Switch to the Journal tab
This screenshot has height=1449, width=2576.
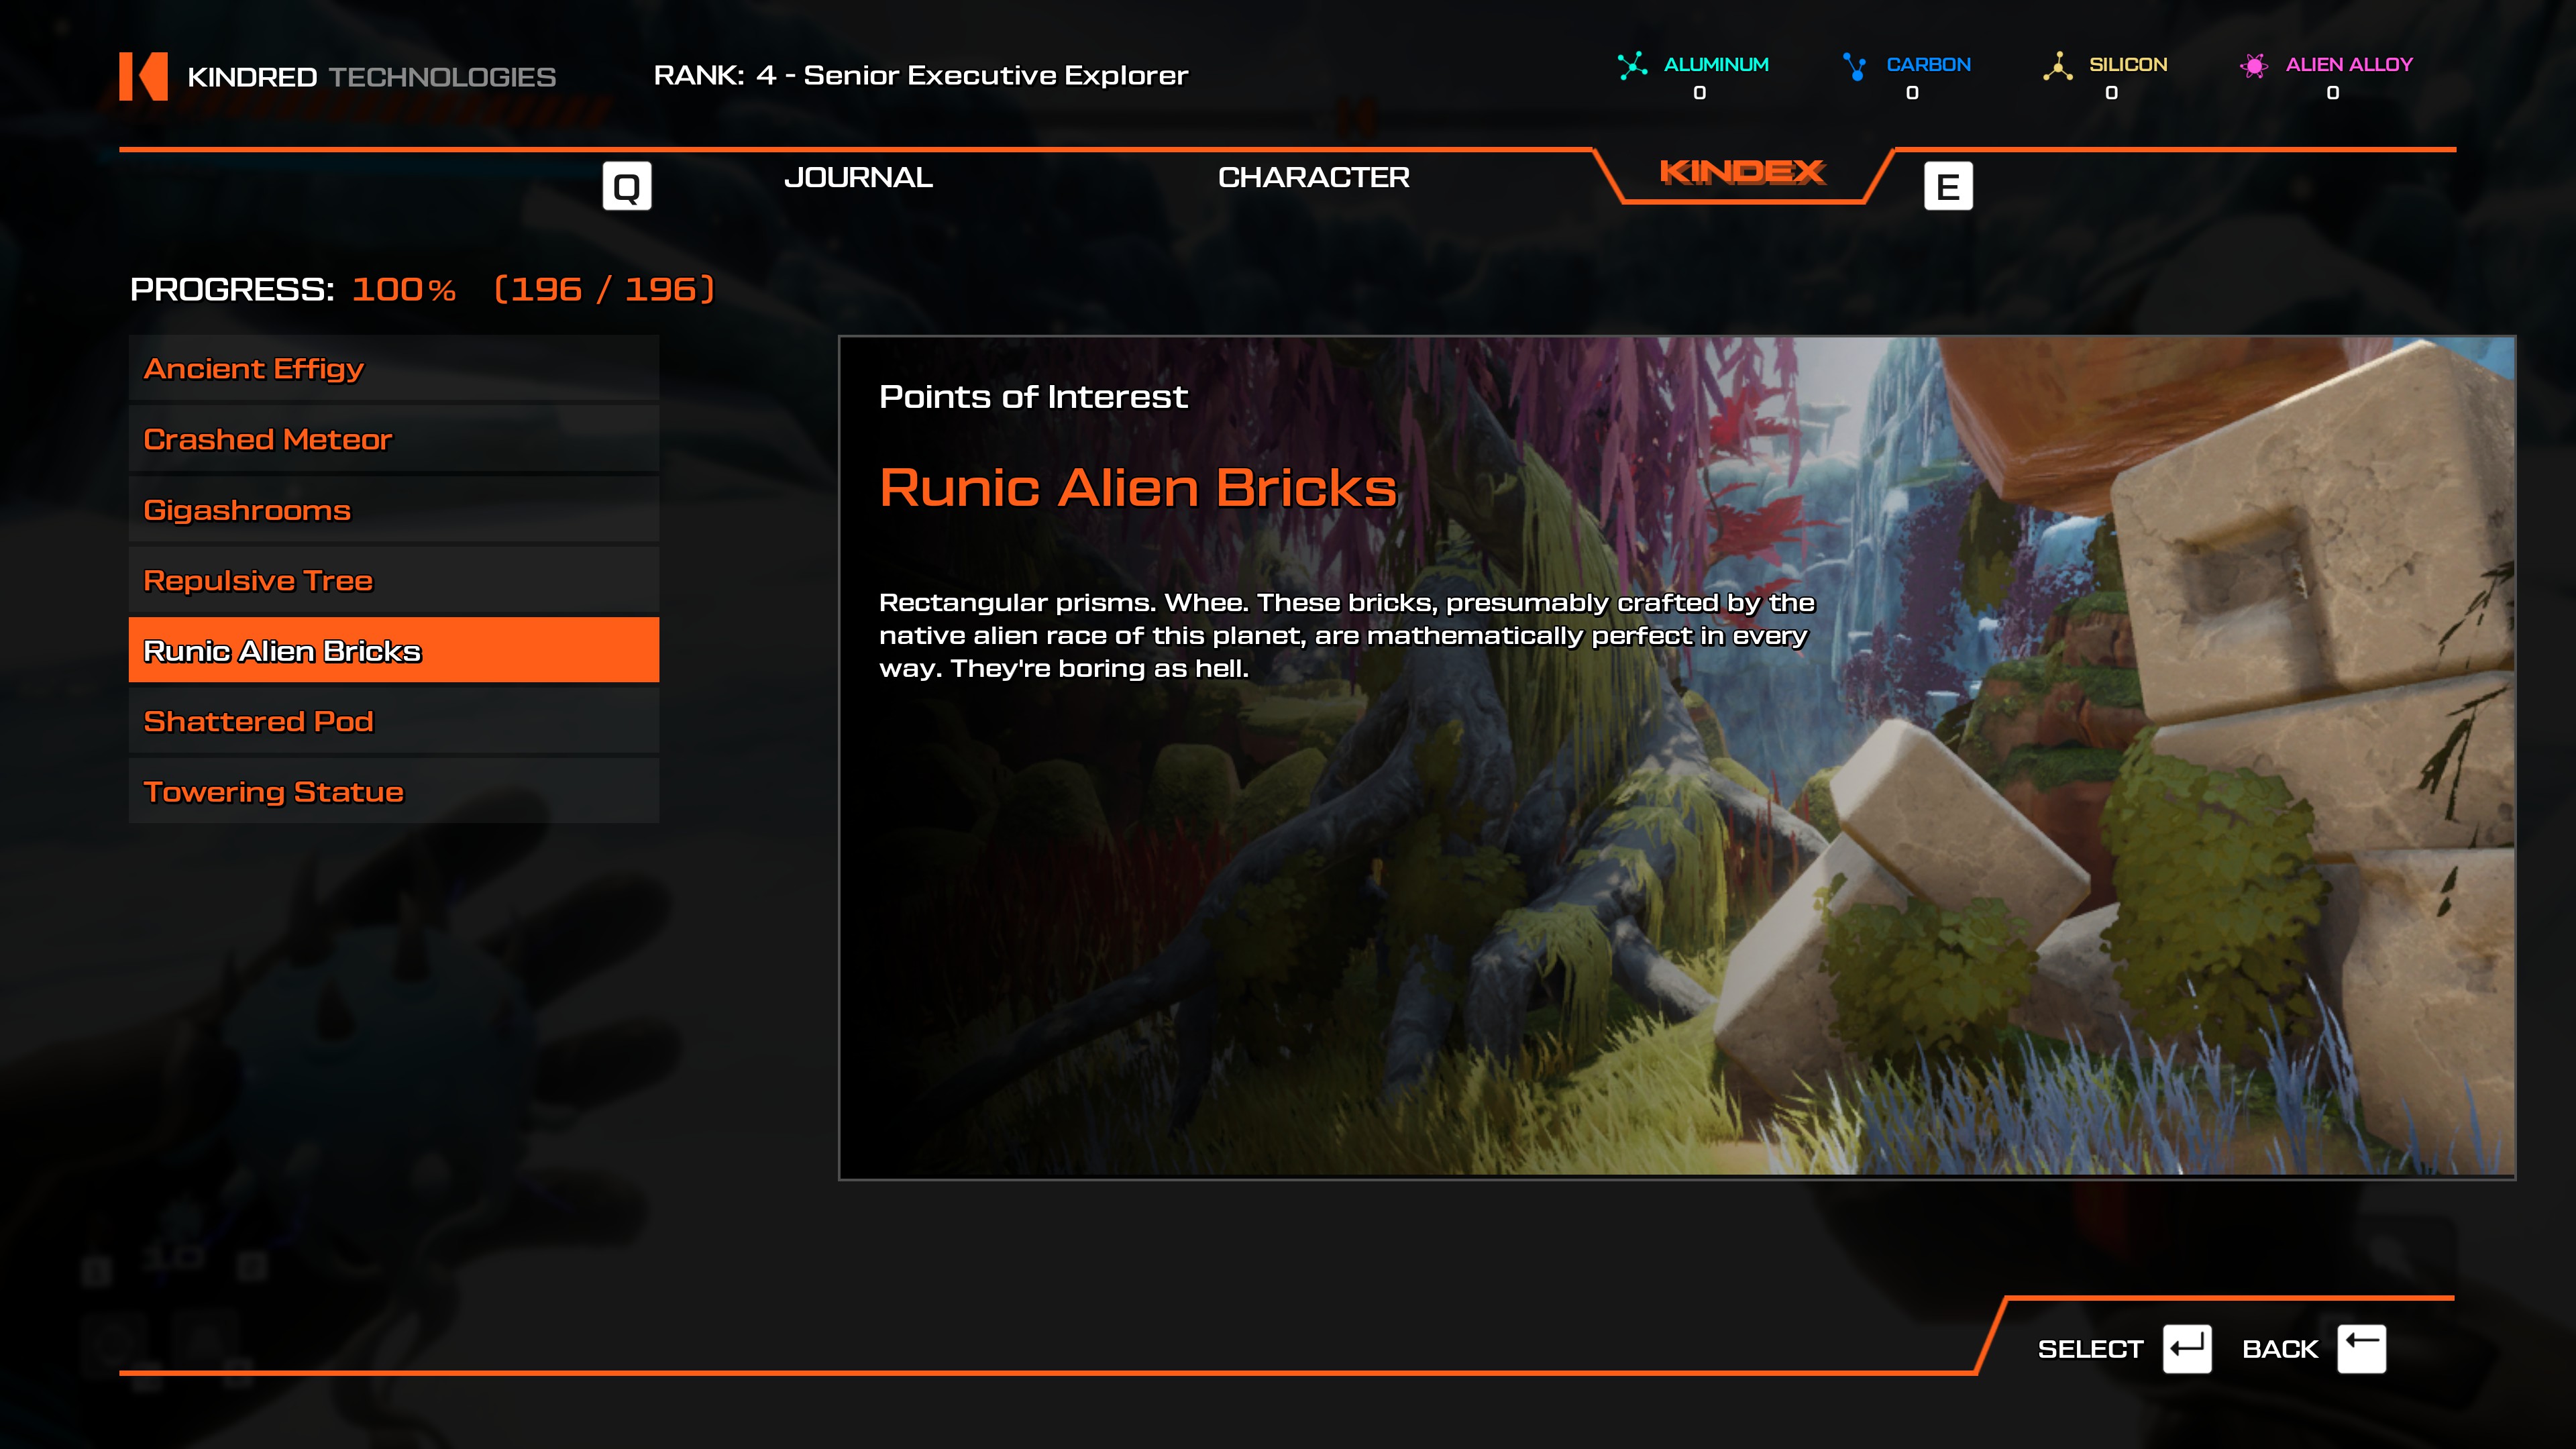pos(858,177)
